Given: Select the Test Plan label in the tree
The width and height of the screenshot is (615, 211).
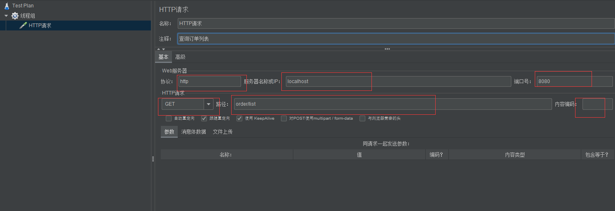Looking at the screenshot, I should coord(23,6).
